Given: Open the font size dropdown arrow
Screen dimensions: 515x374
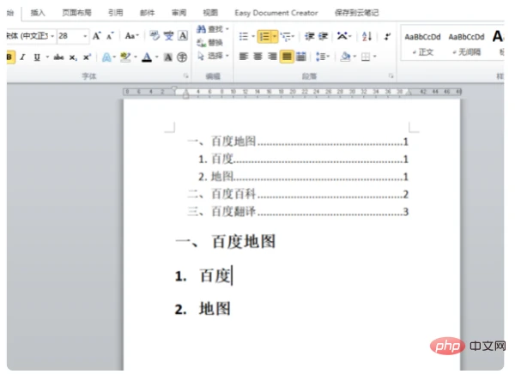Looking at the screenshot, I should [x=85, y=36].
